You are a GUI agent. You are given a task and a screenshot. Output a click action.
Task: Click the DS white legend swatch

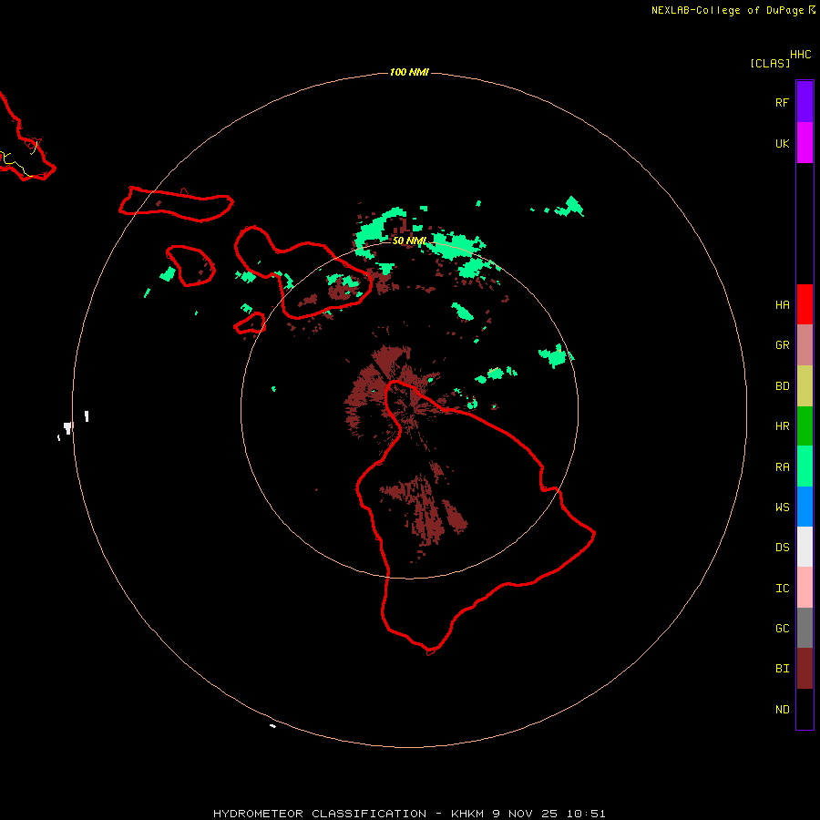pos(805,547)
